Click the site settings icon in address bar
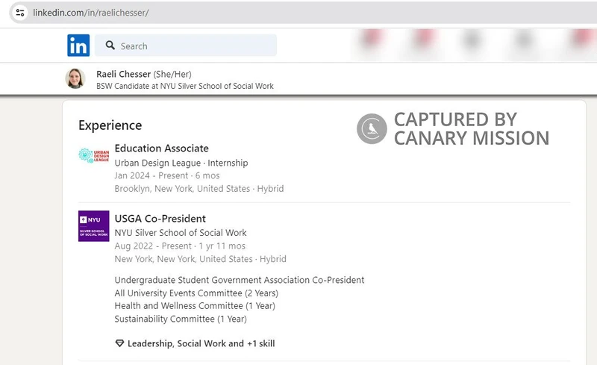 20,13
